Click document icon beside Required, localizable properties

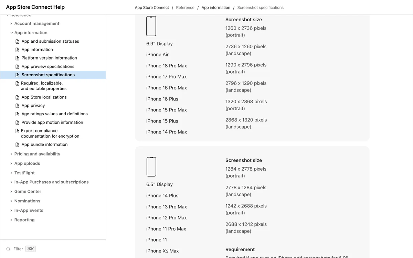[x=18, y=83]
